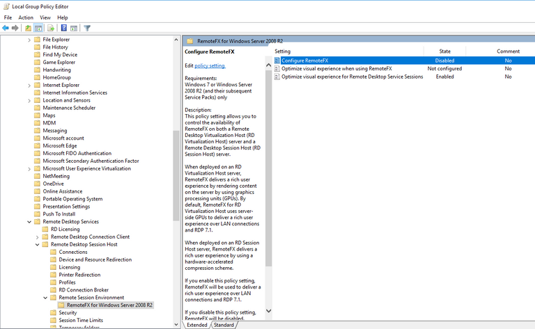535x329 pixels.
Task: Expand the File Explorer tree node
Action: click(x=29, y=40)
